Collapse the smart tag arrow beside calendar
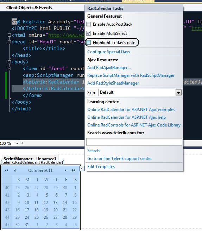The height and width of the screenshot is (235, 202). [82, 169]
